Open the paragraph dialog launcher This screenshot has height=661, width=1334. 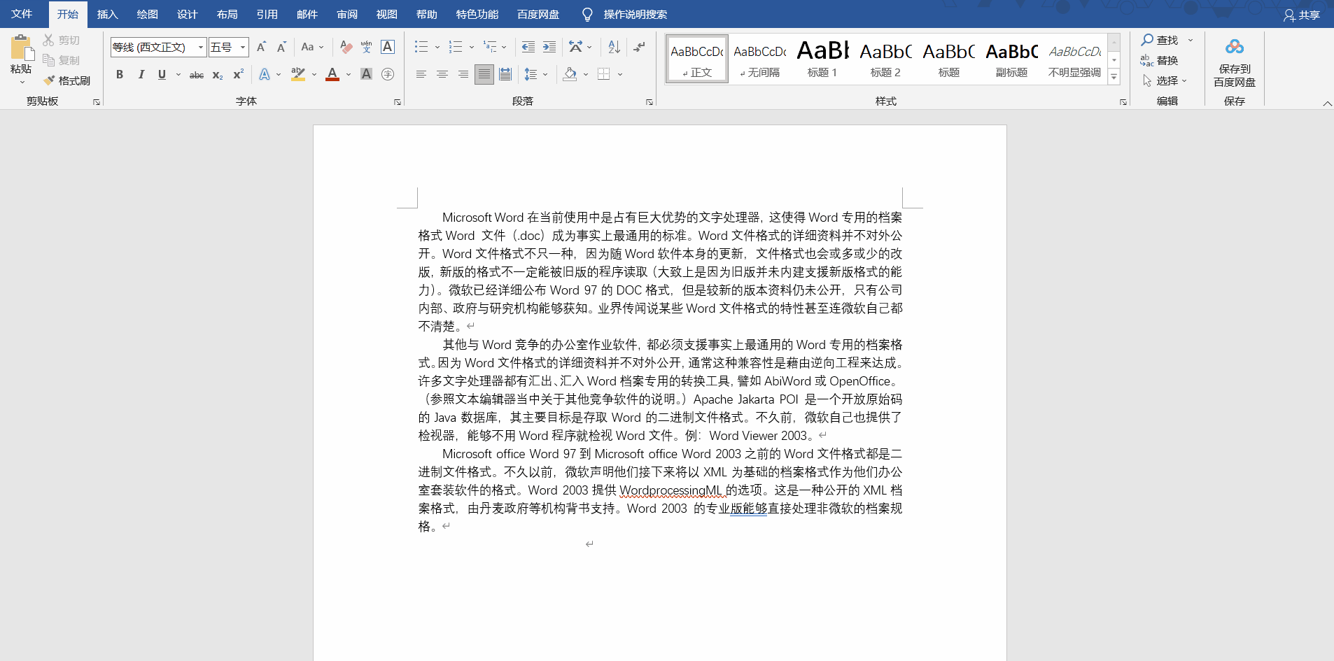pos(650,102)
